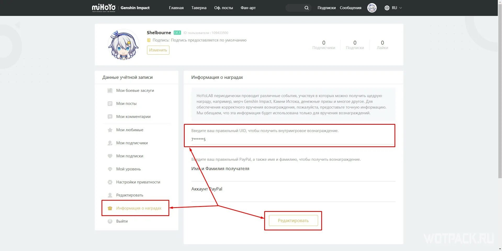This screenshot has height=251, width=502.
Task: Click the large profile avatar picture
Action: coord(123,45)
